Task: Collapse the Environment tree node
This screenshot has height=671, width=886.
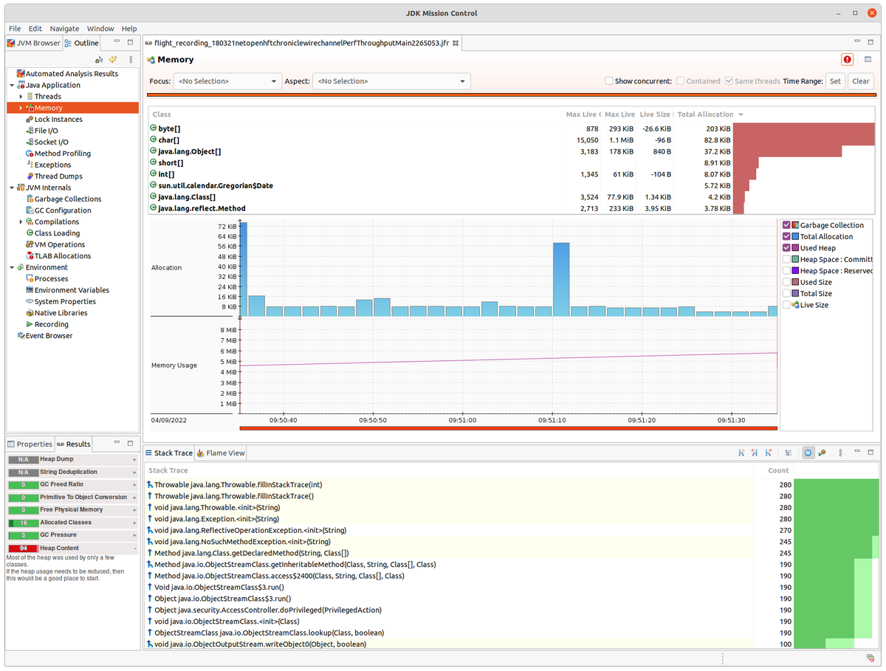Action: tap(12, 268)
